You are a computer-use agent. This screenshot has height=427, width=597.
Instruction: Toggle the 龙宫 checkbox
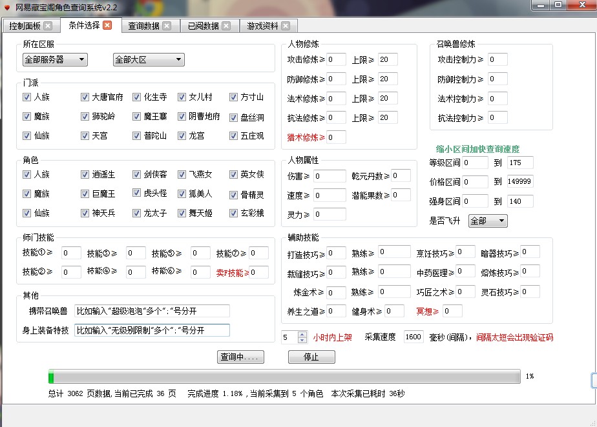tap(182, 135)
